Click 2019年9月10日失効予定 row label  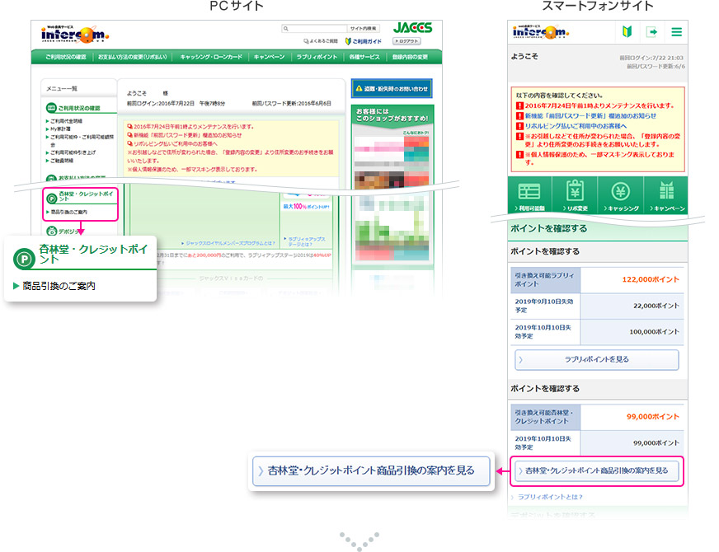(x=544, y=306)
